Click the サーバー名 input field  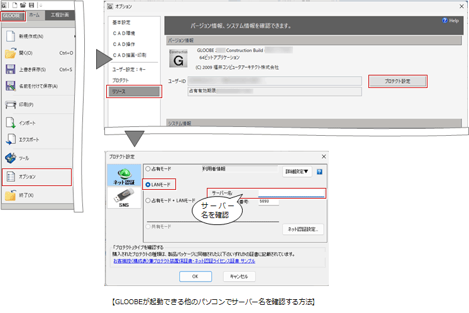291,194
